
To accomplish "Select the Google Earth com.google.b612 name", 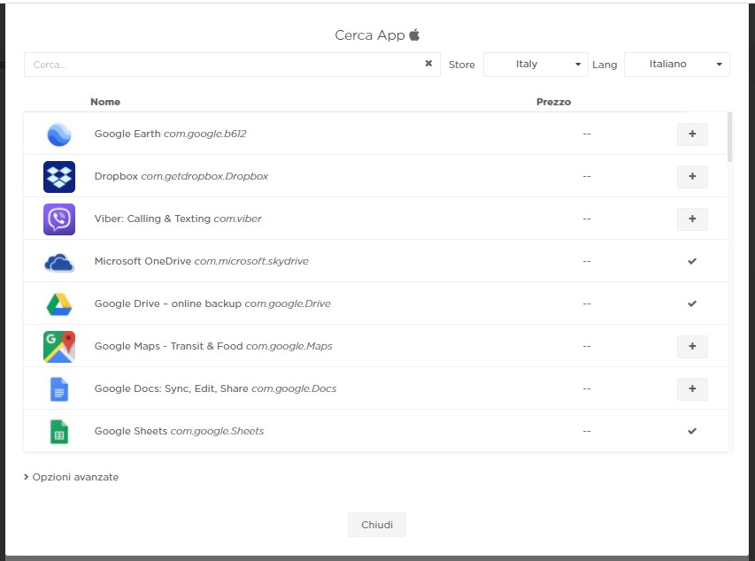I will click(171, 134).
